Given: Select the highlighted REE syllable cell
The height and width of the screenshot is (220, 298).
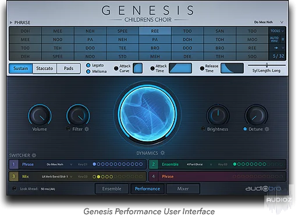Looking at the screenshot, I should point(155,31).
